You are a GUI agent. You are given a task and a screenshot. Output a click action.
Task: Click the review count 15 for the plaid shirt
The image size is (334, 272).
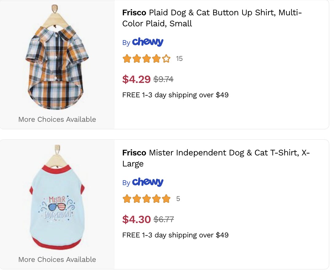179,58
